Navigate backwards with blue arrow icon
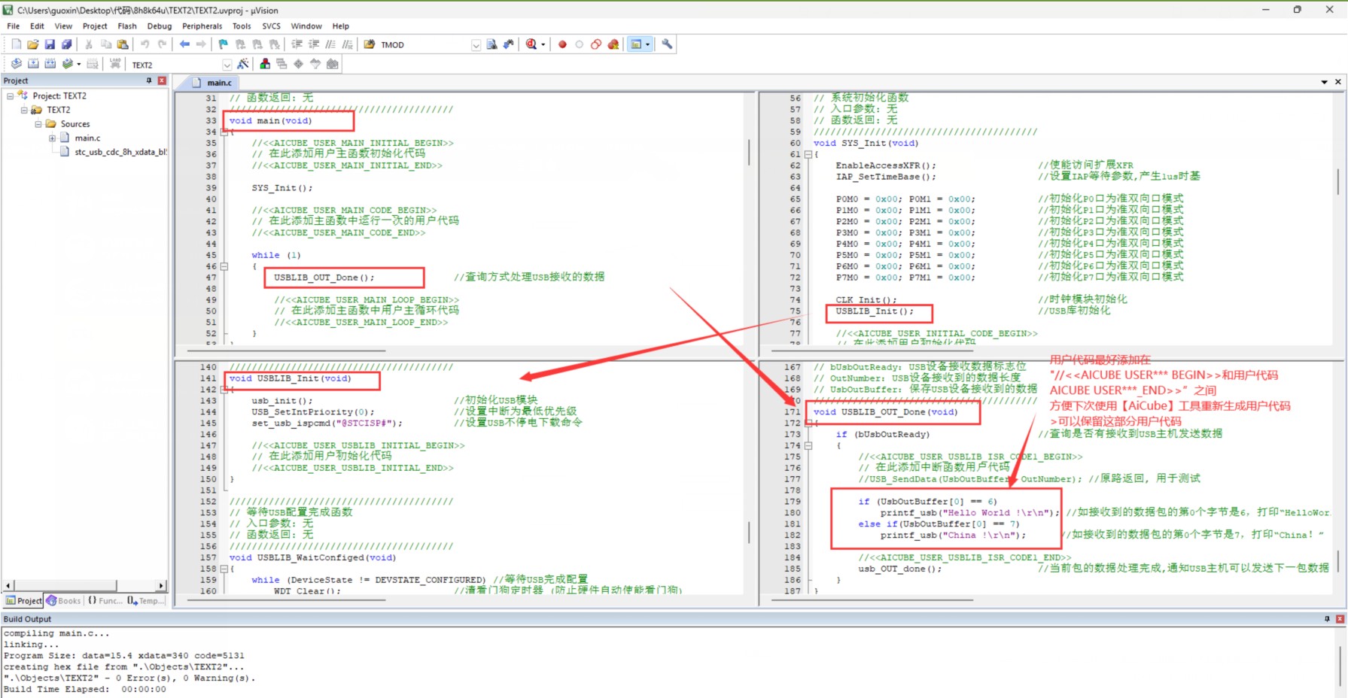1348x698 pixels. 184,44
